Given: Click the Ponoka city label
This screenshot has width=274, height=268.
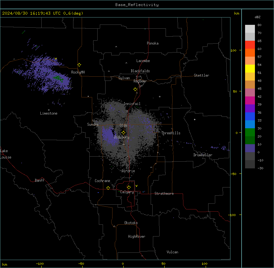Looking at the screenshot, I should click(x=153, y=43).
